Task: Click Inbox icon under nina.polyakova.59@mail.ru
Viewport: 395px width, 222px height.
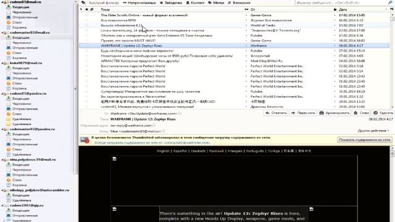Action: tap(9, 165)
